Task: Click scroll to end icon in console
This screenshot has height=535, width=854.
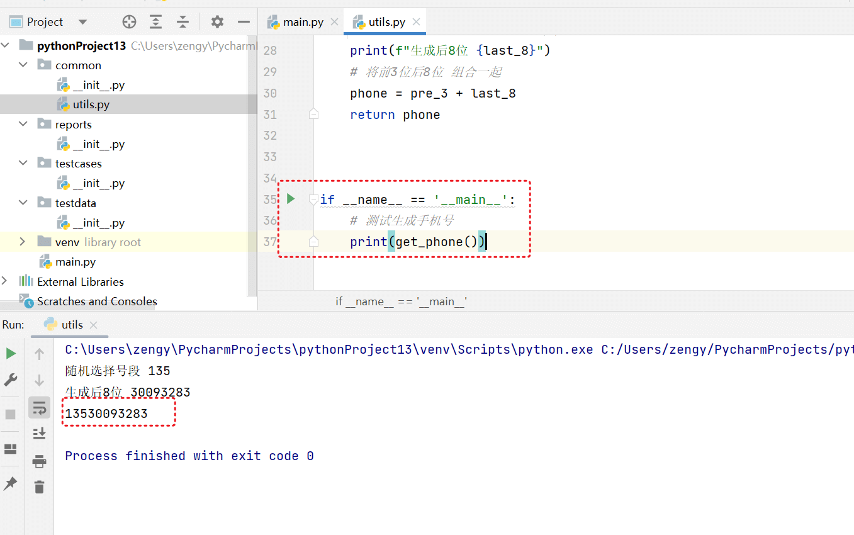Action: pyautogui.click(x=39, y=433)
